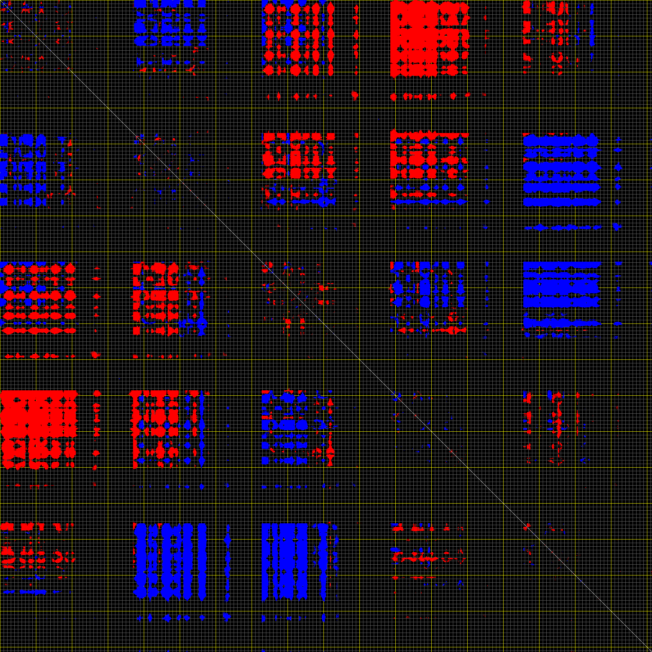The width and height of the screenshot is (652, 652).
Task: Click the red blob block in third row, first column
Action: point(38,298)
